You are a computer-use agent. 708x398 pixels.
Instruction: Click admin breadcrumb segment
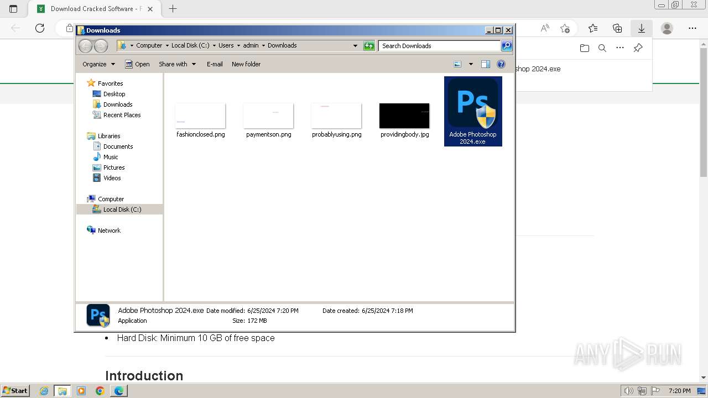click(x=251, y=45)
